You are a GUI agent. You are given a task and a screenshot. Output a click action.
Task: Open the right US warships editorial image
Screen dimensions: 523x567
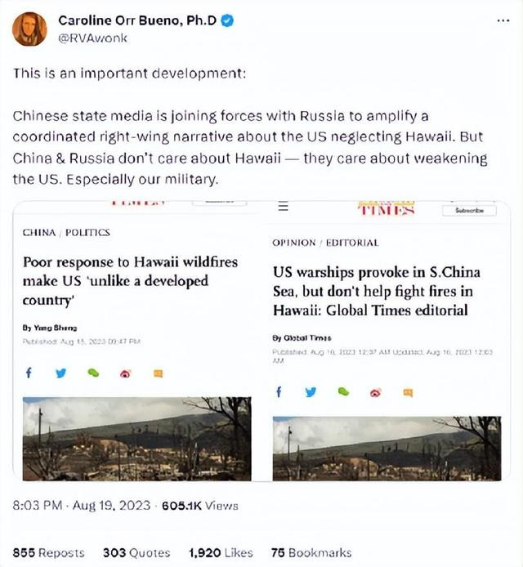tap(387, 449)
